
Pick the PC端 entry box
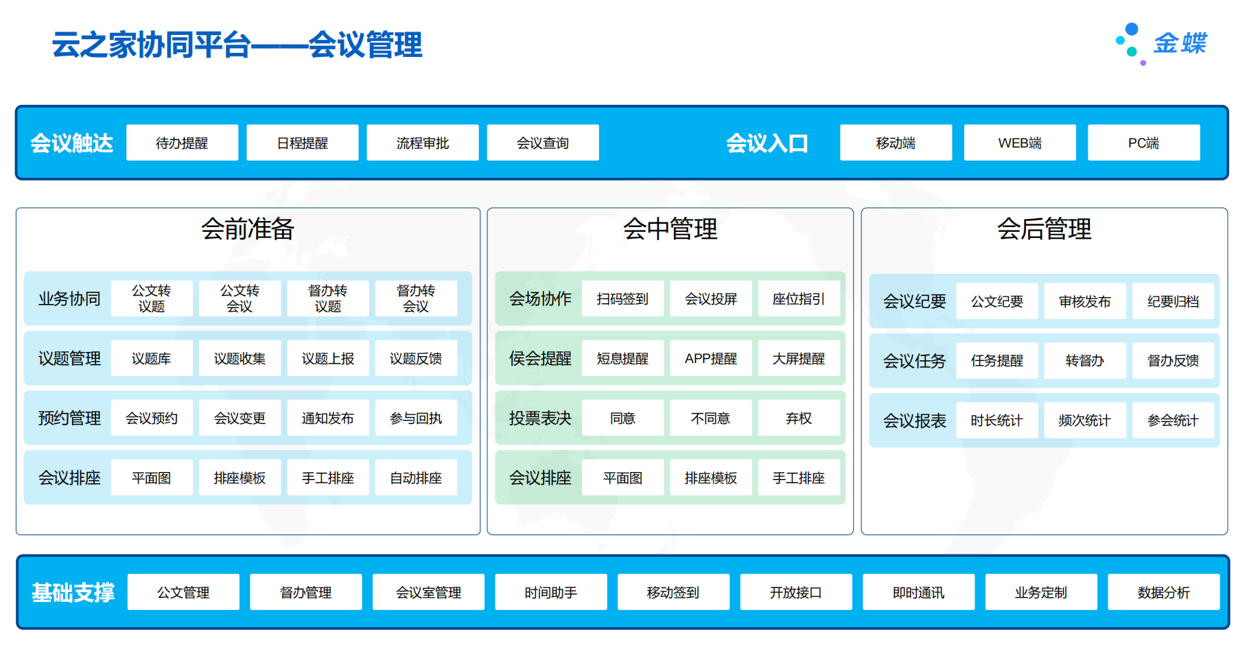(1143, 143)
